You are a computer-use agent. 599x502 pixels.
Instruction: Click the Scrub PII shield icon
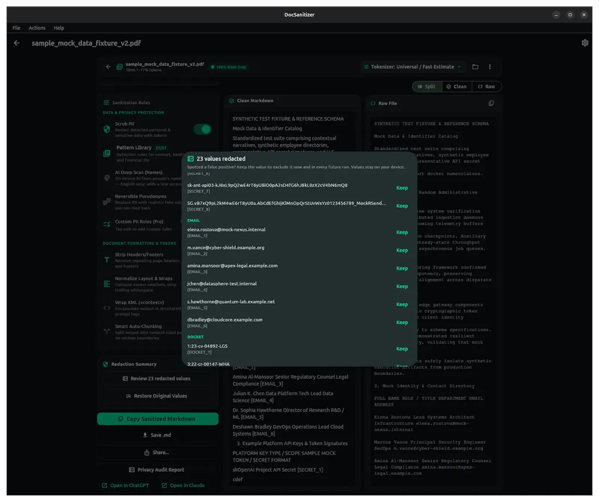107,129
